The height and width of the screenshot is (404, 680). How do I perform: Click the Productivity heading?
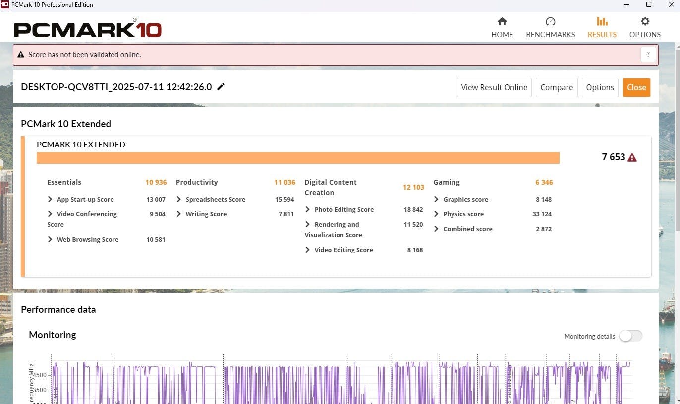pos(197,182)
